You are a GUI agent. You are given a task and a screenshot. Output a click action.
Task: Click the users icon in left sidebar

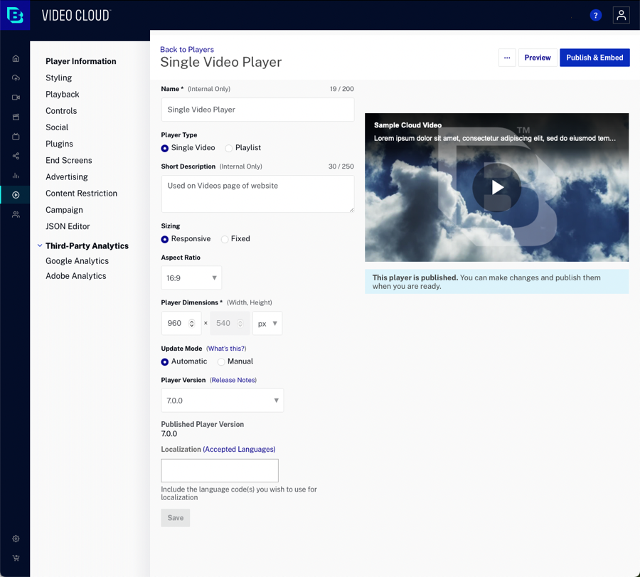point(16,214)
